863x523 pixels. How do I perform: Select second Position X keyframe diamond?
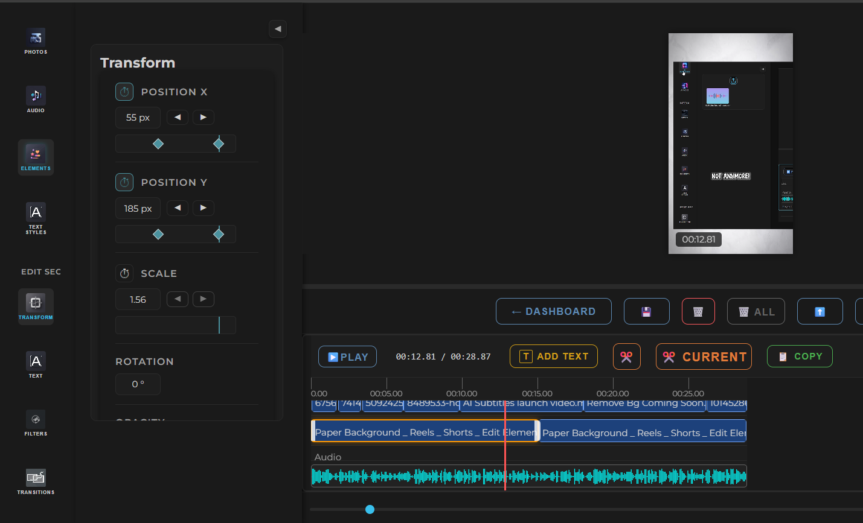coord(219,144)
